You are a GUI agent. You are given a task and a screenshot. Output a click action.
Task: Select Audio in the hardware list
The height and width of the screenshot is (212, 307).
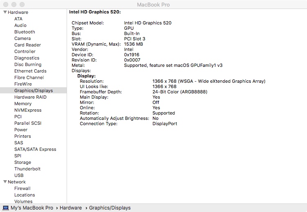point(20,25)
